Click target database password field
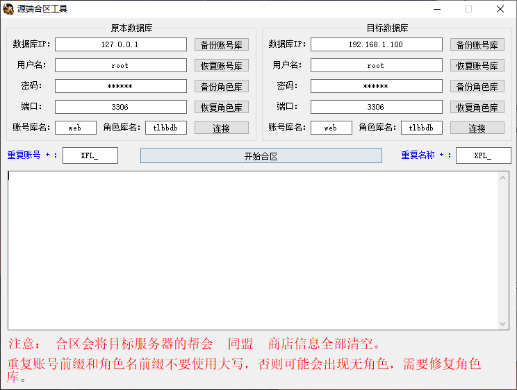The height and width of the screenshot is (390, 517). [x=377, y=86]
